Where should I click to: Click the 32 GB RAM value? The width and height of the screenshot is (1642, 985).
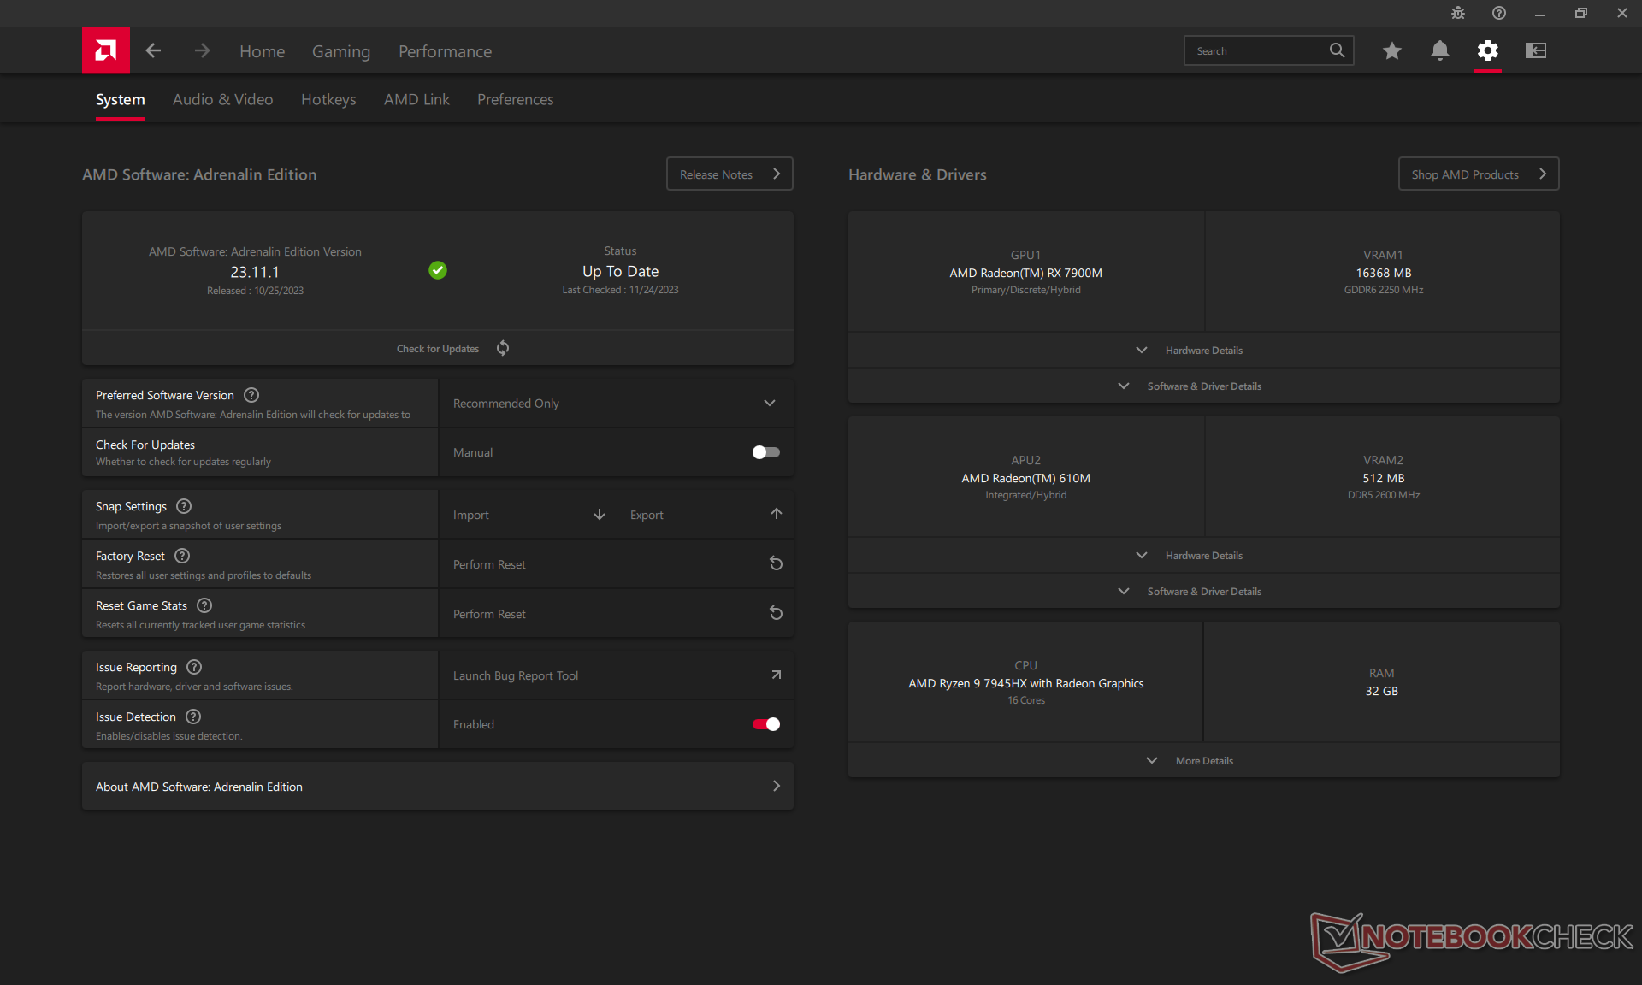1381,691
